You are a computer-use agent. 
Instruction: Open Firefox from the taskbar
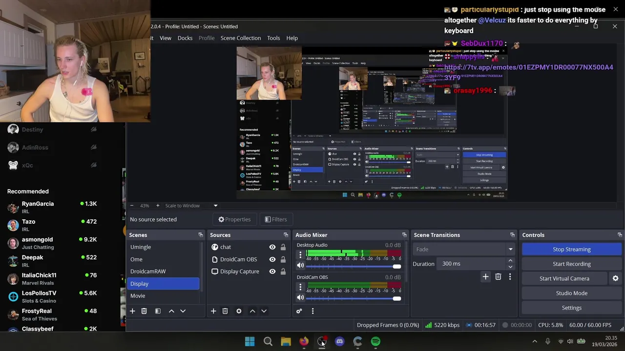(x=304, y=342)
